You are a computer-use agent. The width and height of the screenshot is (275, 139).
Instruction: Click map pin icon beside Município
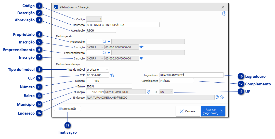[148, 92]
